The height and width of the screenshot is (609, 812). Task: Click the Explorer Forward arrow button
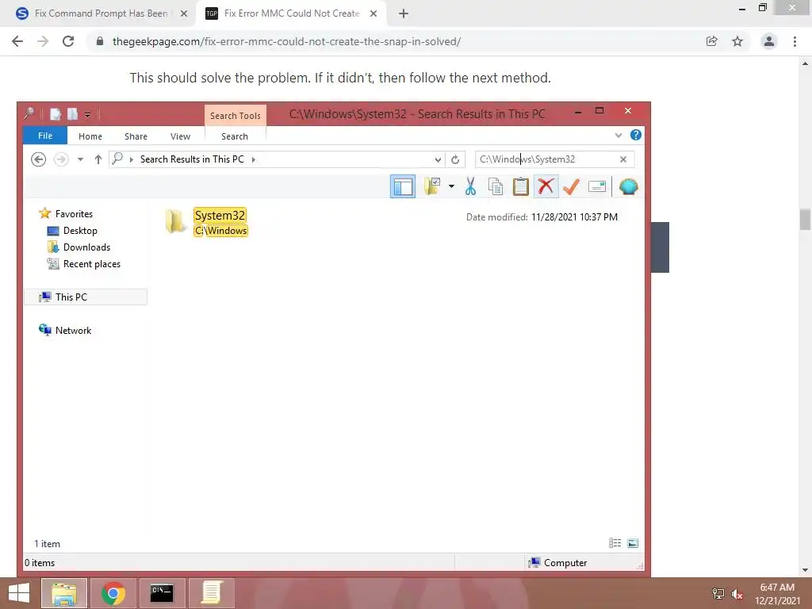[61, 159]
